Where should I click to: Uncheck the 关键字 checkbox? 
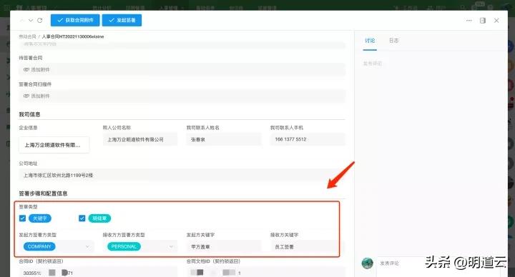coord(22,218)
